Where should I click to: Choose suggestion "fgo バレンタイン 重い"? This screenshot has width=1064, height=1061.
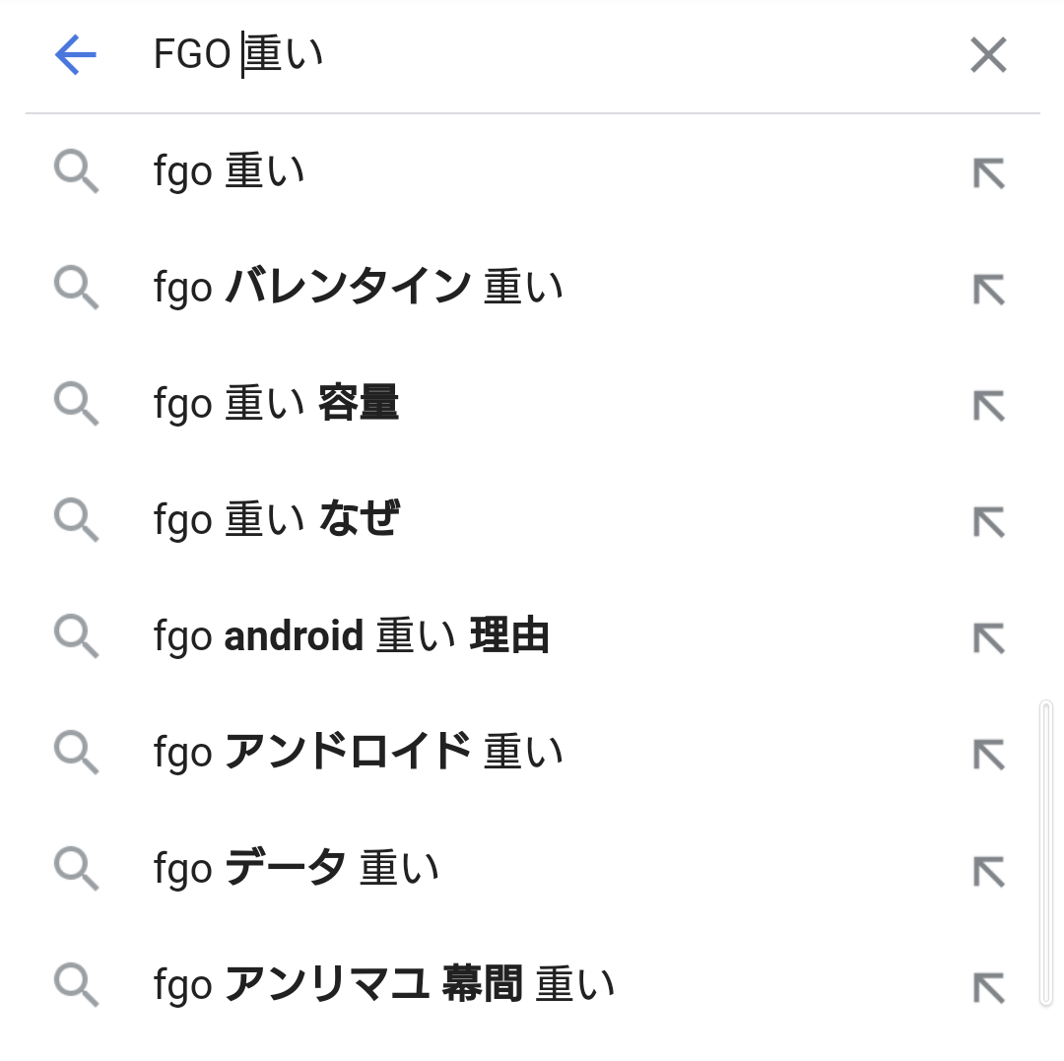click(x=359, y=288)
